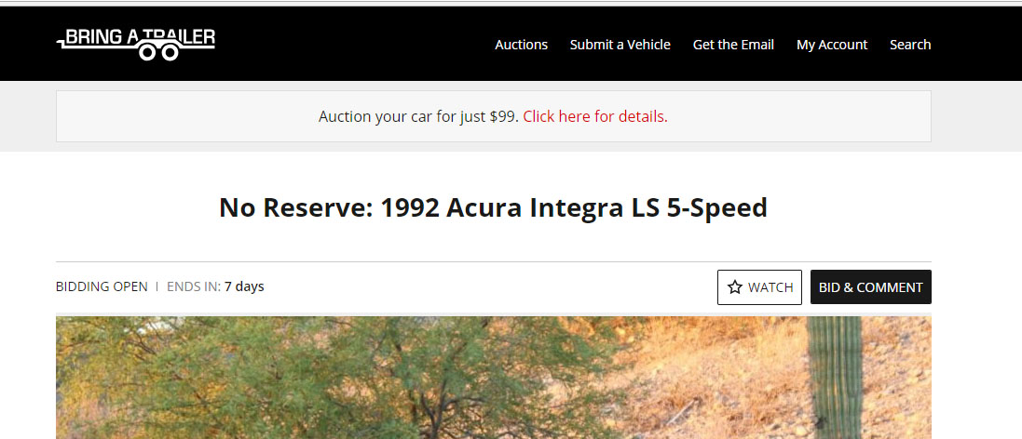Open the Get the Email page
The width and height of the screenshot is (1022, 439).
733,45
